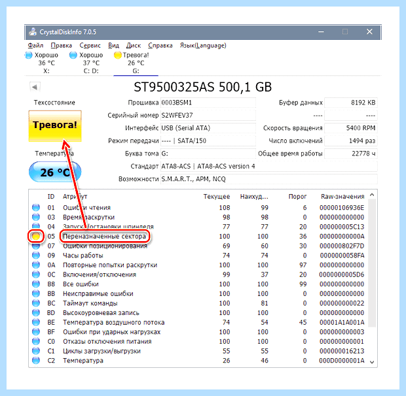The height and width of the screenshot is (396, 406).
Task: Click the Стандарт field ATA8-ACS
Action: [x=268, y=166]
